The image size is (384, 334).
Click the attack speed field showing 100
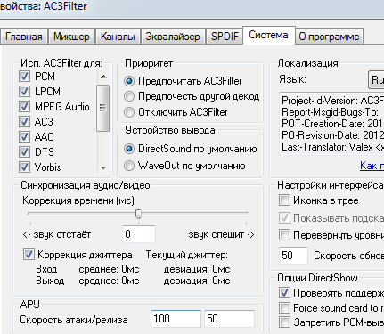tap(176, 319)
